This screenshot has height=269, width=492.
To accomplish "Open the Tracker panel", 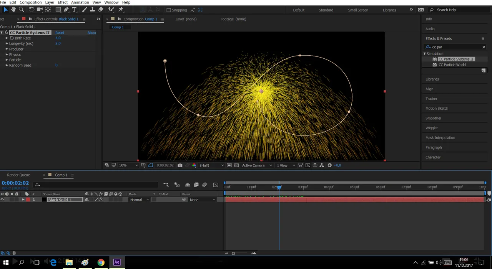I will (431, 99).
